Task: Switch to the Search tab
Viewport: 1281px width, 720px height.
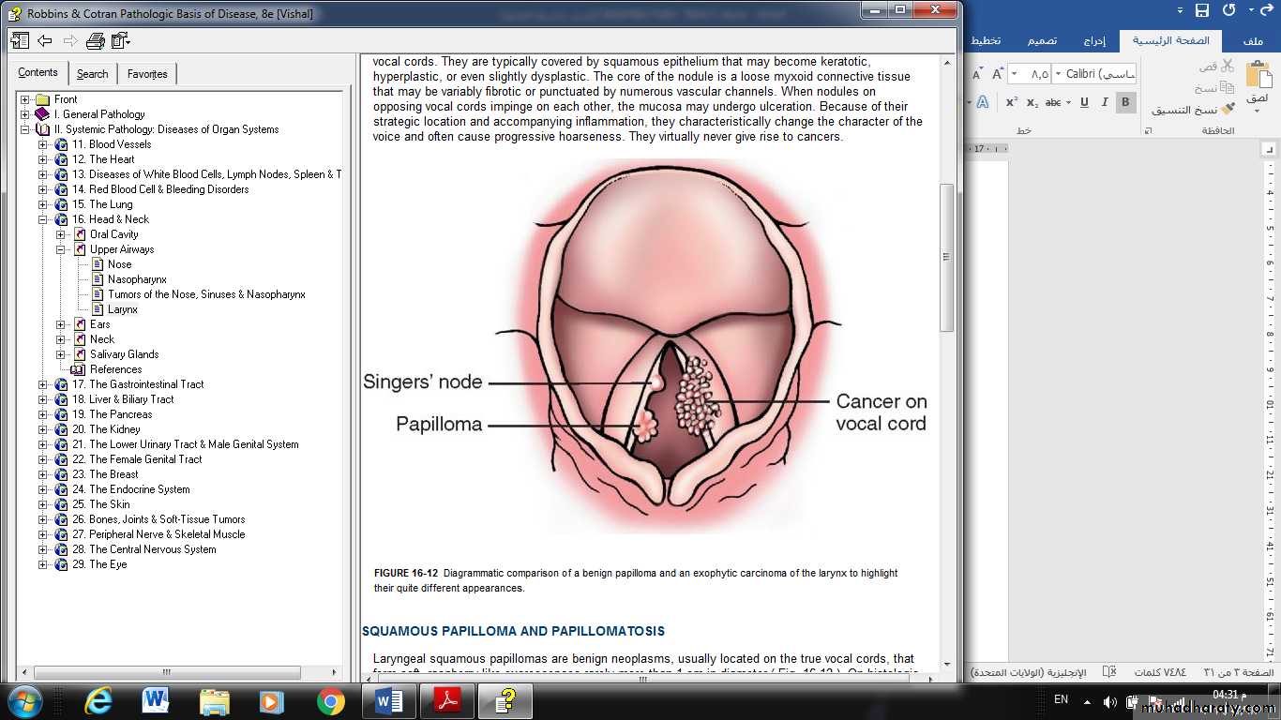Action: (92, 74)
